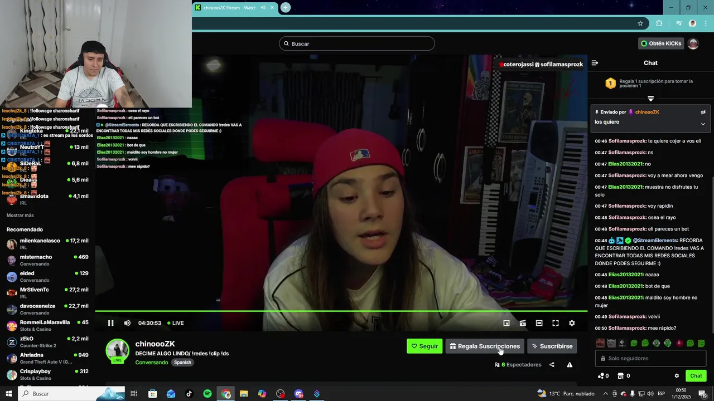Open chat settings gear icon

(677, 376)
